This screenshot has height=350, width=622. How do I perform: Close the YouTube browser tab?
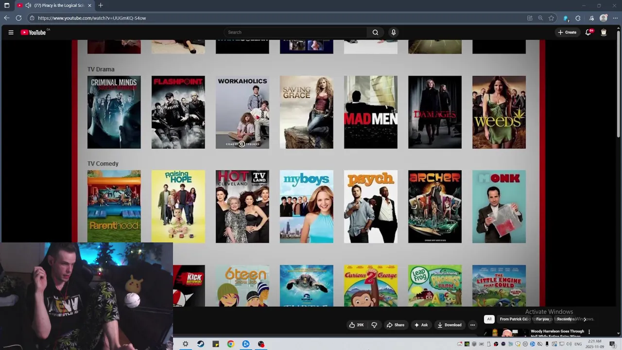[89, 5]
